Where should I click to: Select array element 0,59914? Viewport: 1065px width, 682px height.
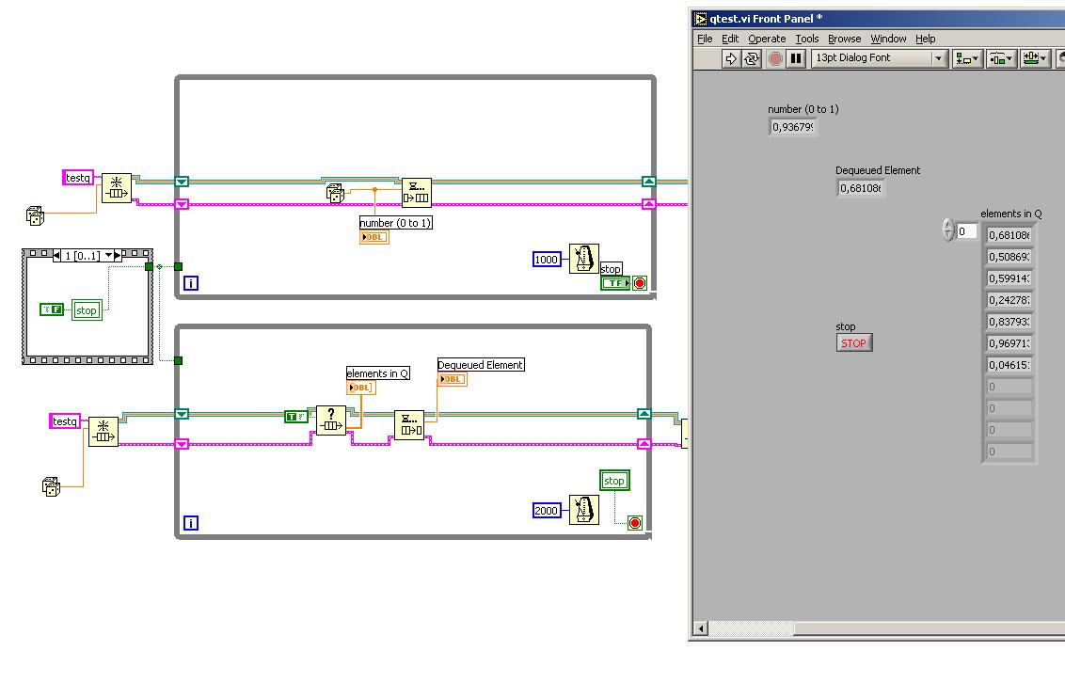pyautogui.click(x=1009, y=278)
